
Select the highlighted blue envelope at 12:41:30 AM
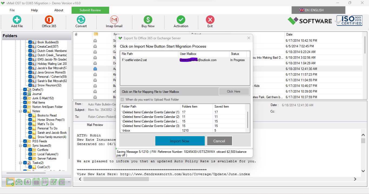click(x=95, y=69)
